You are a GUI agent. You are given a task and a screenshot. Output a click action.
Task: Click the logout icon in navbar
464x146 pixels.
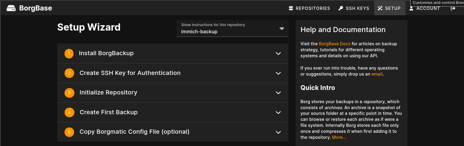tap(453, 8)
